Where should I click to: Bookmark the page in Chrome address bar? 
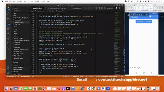(x=154, y=8)
